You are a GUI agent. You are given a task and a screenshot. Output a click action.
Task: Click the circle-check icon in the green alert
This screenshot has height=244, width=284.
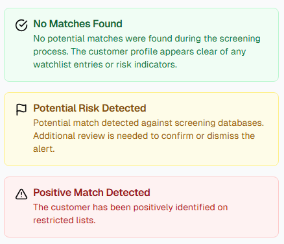[21, 25]
